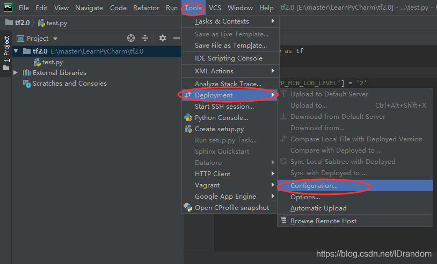Click tf2.0 breadcrumb folder name
The height and width of the screenshot is (264, 437).
(23, 23)
